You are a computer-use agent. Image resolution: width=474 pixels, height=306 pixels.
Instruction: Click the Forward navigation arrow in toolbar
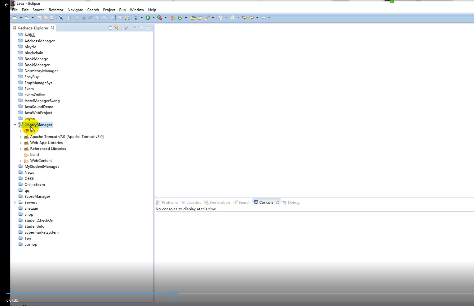click(263, 18)
